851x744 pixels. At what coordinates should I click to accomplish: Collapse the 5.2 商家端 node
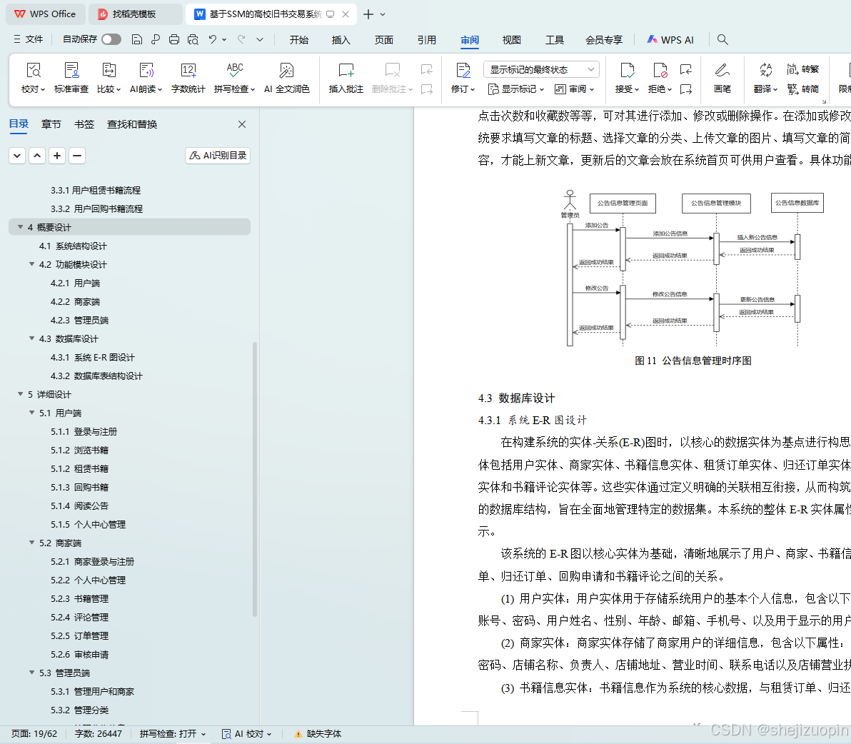point(32,542)
